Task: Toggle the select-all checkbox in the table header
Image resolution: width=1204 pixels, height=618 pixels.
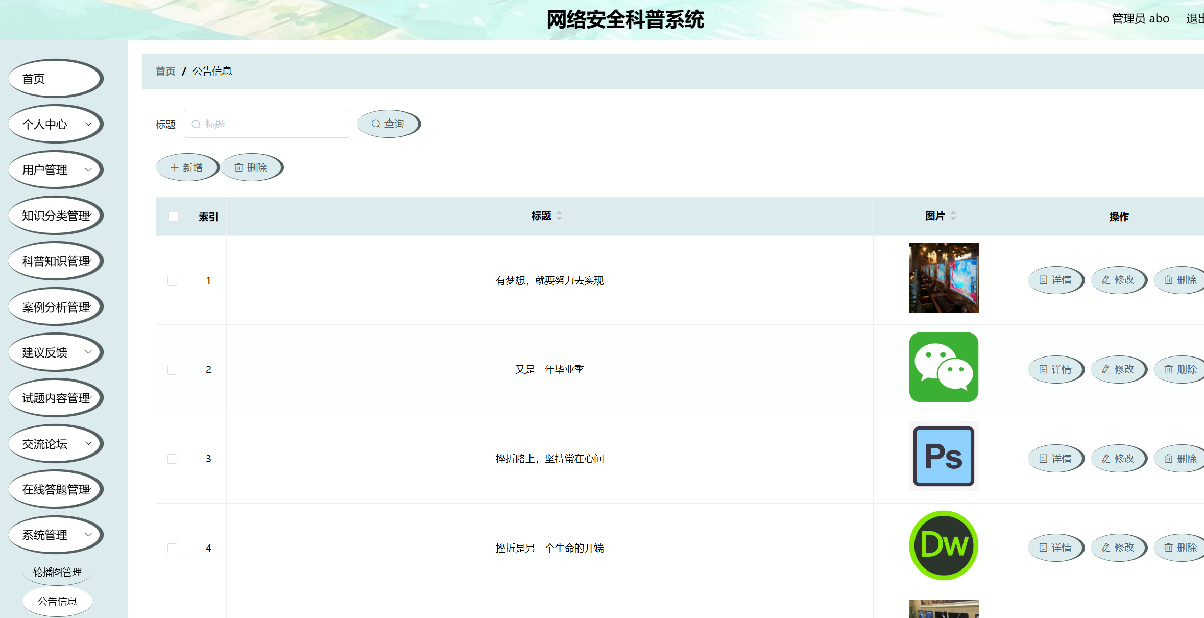Action: [x=173, y=217]
